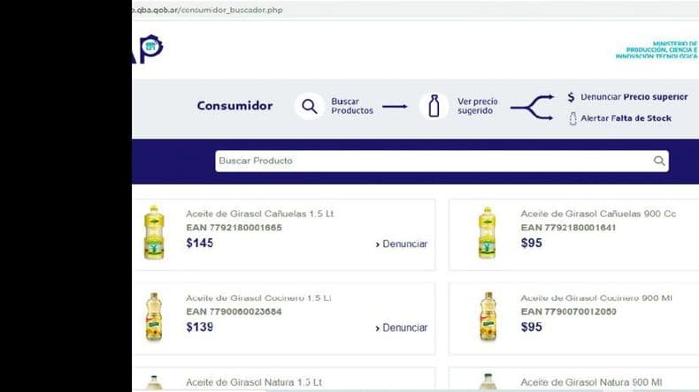Click EAN 7792180001641 text
699x392 pixels.
(x=568, y=228)
